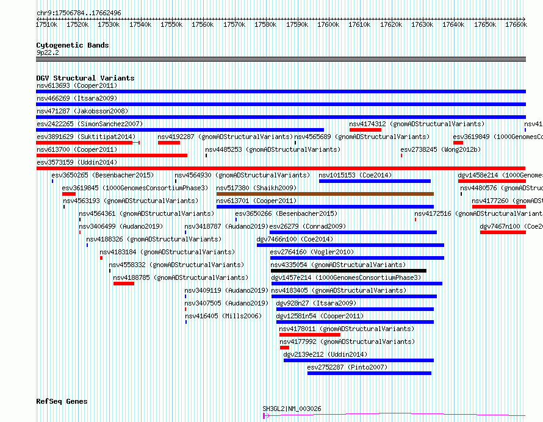Click the Cytogenetic Bands track title

(x=73, y=45)
